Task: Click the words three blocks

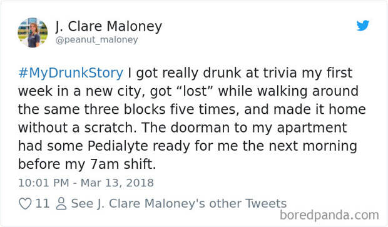Action: point(125,109)
